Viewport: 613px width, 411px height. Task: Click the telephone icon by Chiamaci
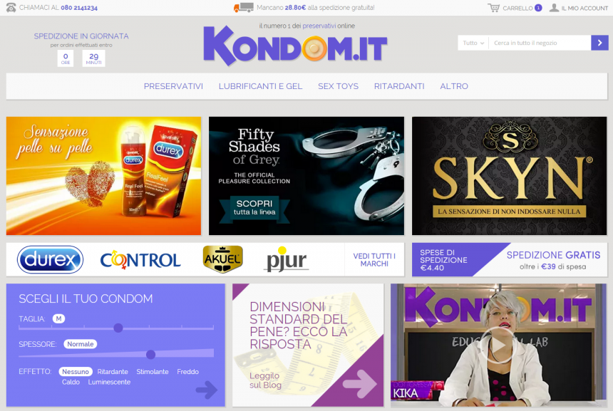tap(11, 7)
